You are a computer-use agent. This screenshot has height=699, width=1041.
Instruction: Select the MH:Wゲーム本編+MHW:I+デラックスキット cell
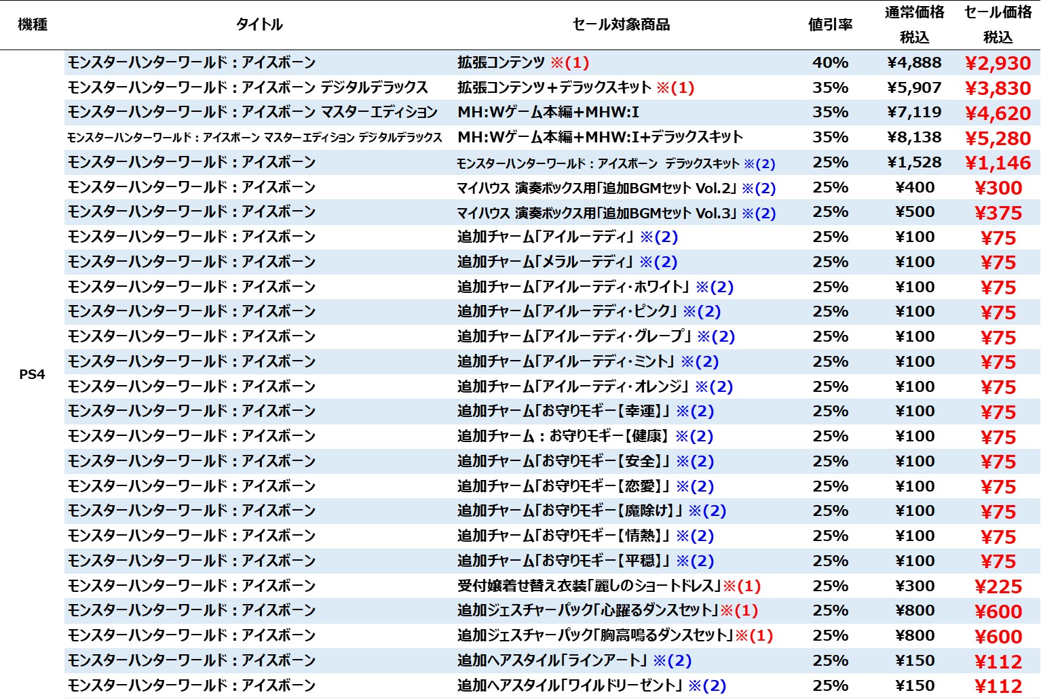600,137
